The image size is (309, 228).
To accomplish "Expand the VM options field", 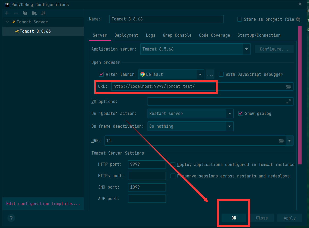I will (289, 101).
